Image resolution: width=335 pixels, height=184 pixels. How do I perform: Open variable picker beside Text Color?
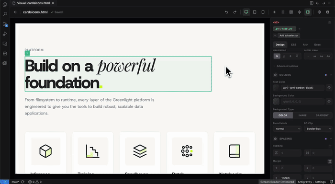click(x=329, y=88)
